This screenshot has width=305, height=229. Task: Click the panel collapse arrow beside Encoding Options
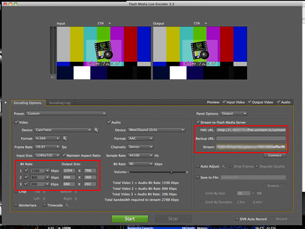pos(6,103)
